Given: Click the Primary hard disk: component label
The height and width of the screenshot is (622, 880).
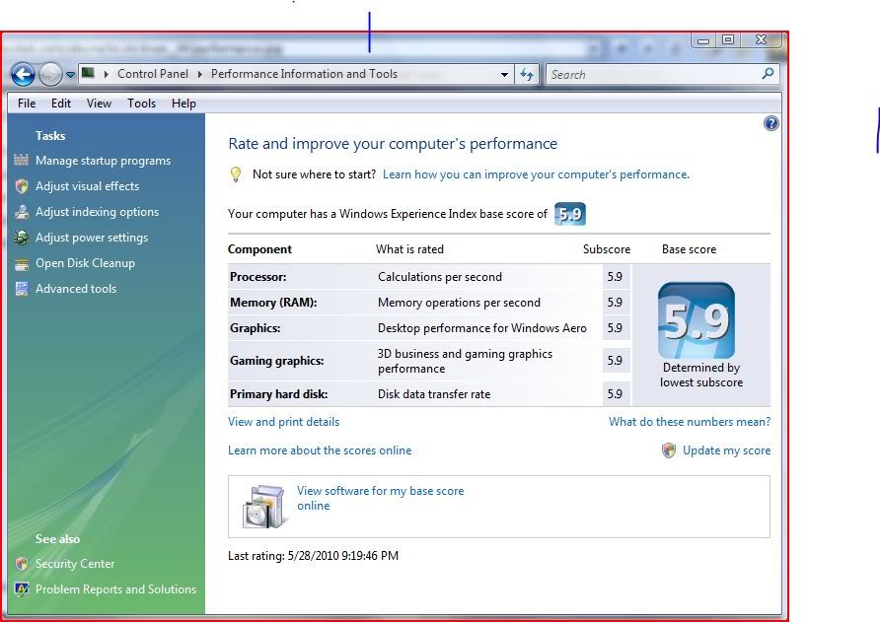Looking at the screenshot, I should [x=278, y=394].
